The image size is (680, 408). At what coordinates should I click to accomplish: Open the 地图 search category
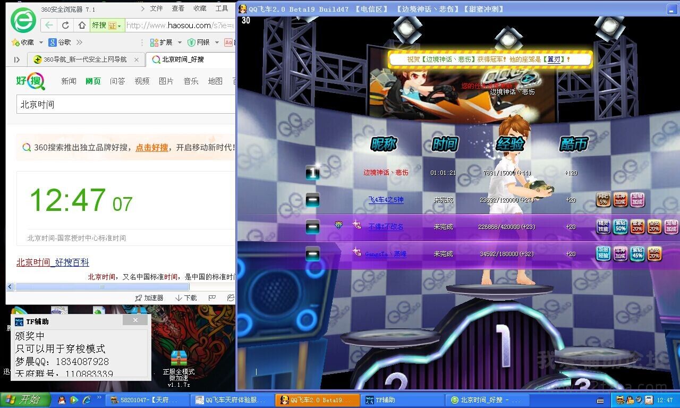(215, 81)
